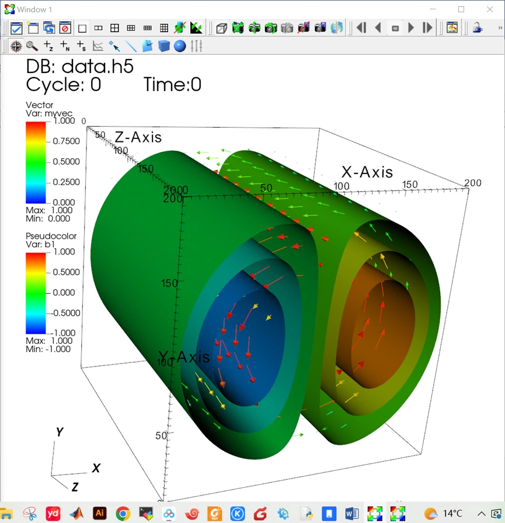Viewport: 505px width, 523px height.
Task: Click the 'Time:0' label
Action: 172,85
